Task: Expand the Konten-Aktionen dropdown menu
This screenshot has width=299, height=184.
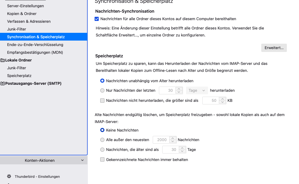Action: click(x=44, y=160)
